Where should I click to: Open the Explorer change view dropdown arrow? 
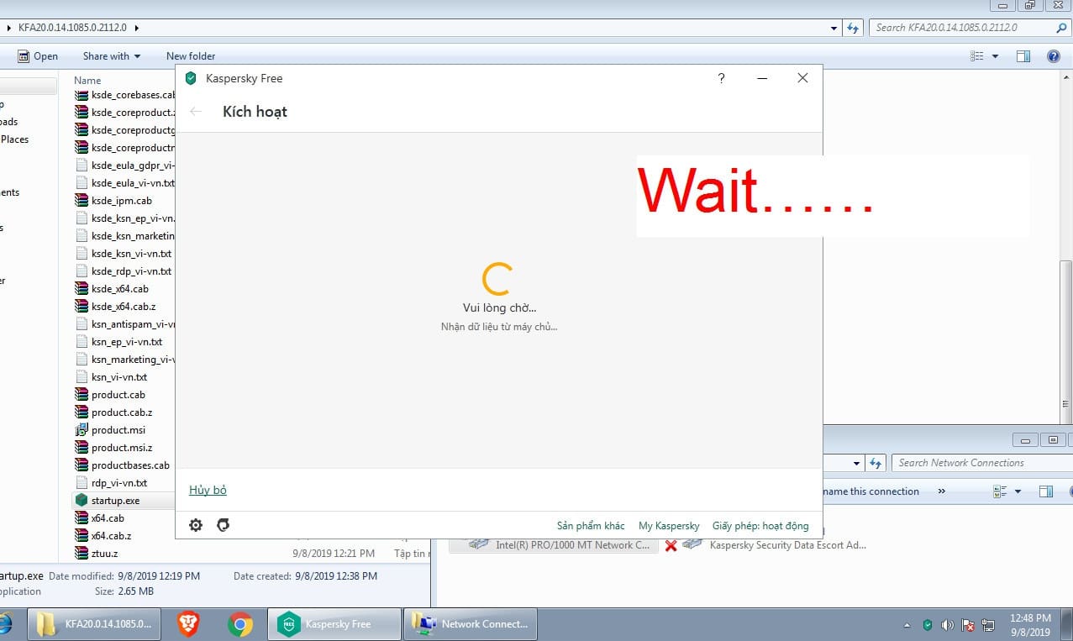tap(996, 56)
